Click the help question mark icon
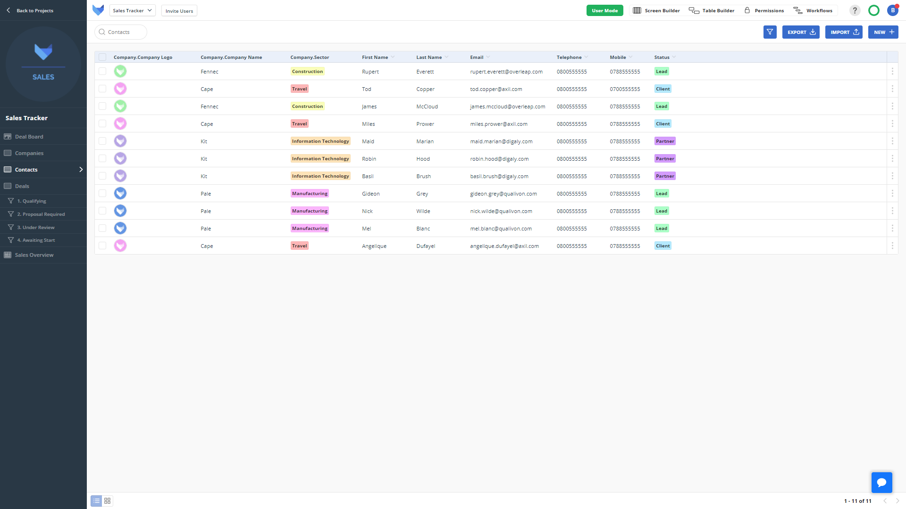Image resolution: width=906 pixels, height=509 pixels. point(855,10)
